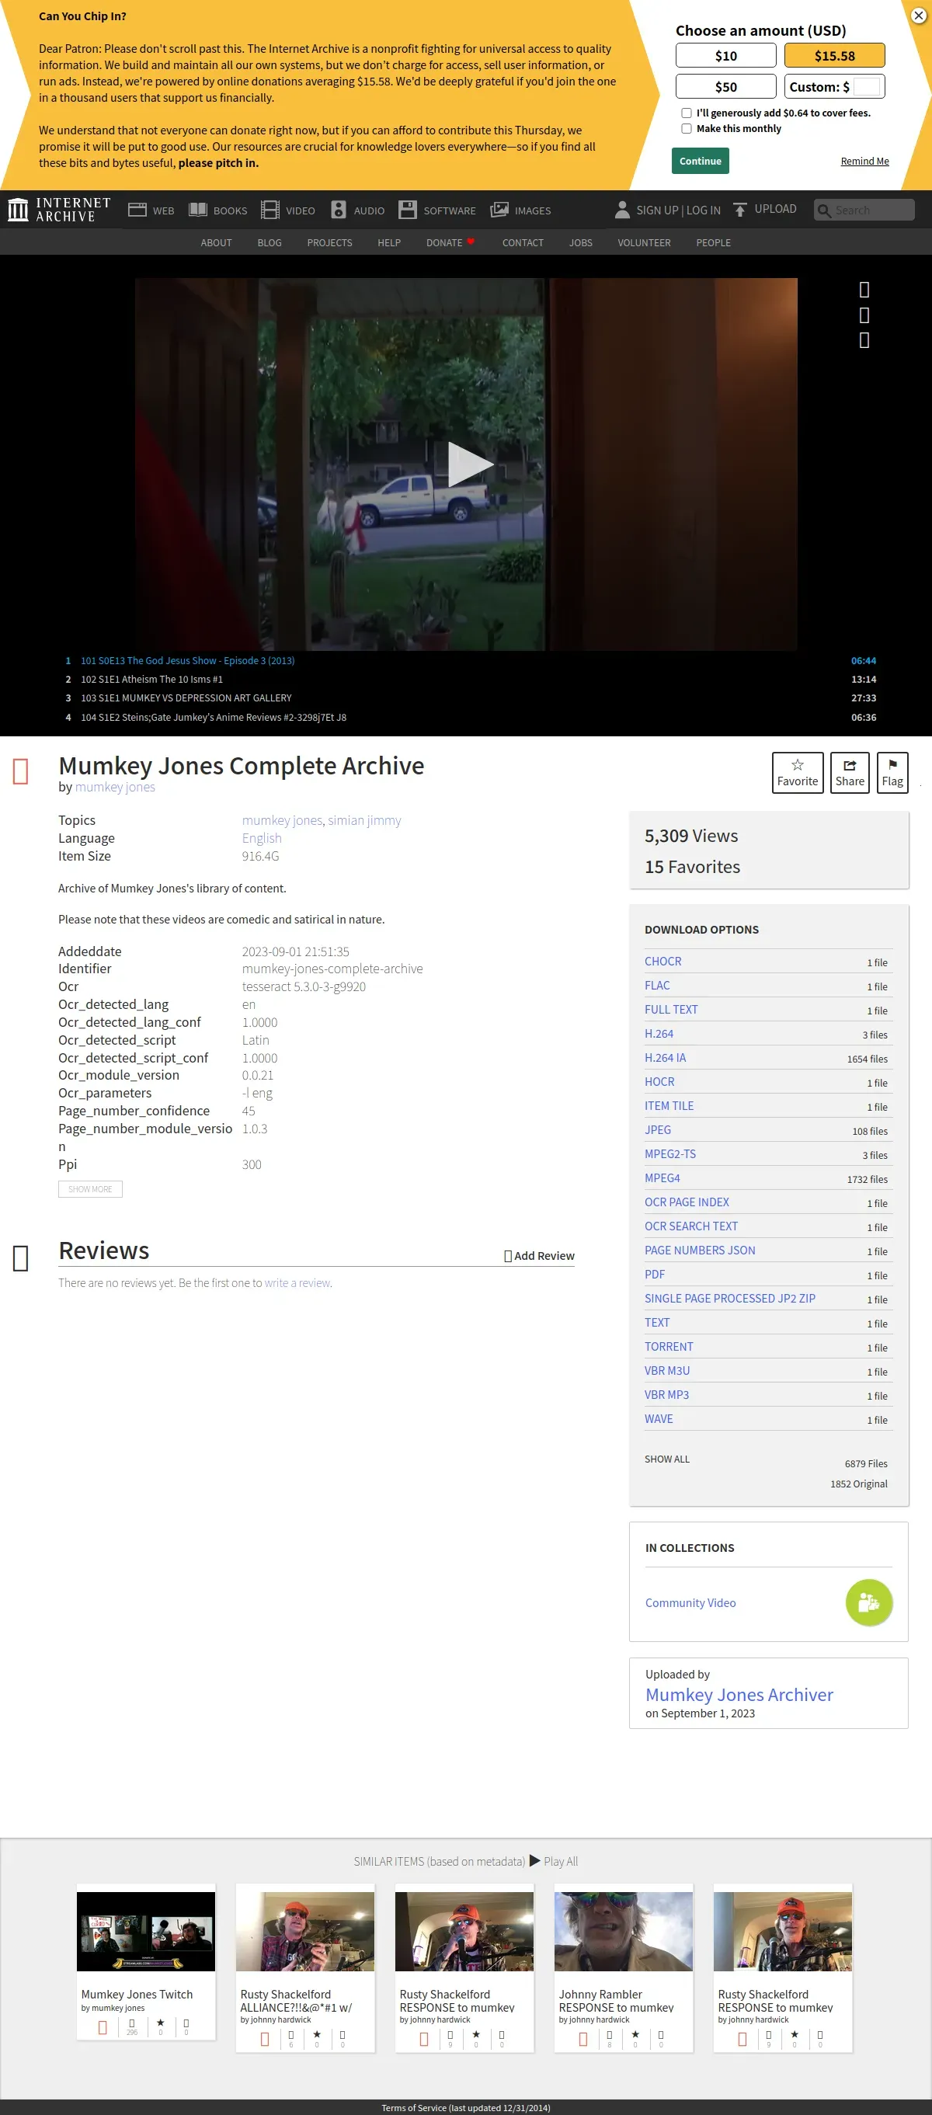The width and height of the screenshot is (932, 2115).
Task: Enable Make this monthly checkbox
Action: (687, 129)
